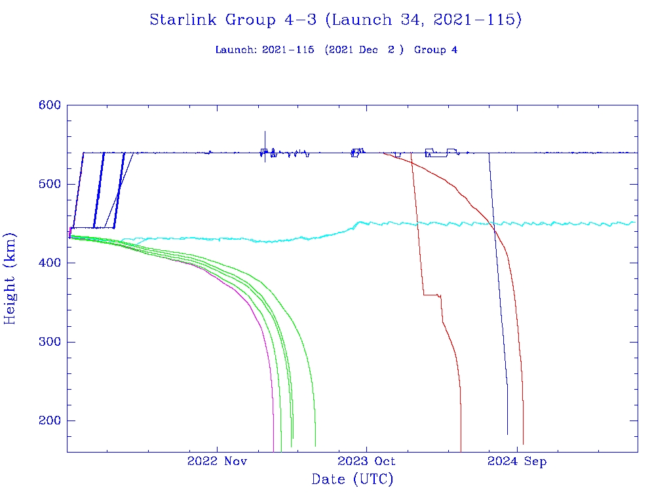Click the 400 tick label on the height axis

pyautogui.click(x=50, y=263)
